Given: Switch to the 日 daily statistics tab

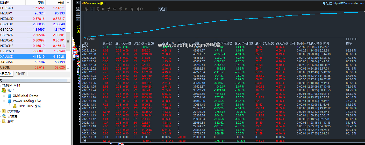Looking at the screenshot, I should coord(92,9).
